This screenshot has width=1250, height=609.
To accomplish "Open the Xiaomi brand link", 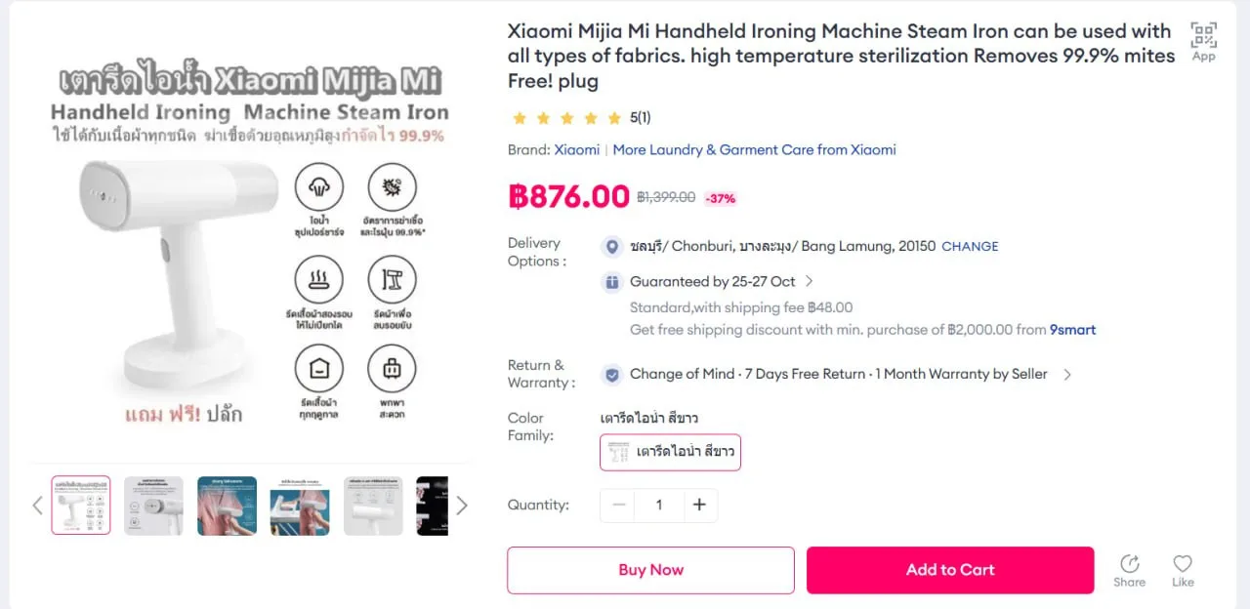I will click(x=577, y=149).
